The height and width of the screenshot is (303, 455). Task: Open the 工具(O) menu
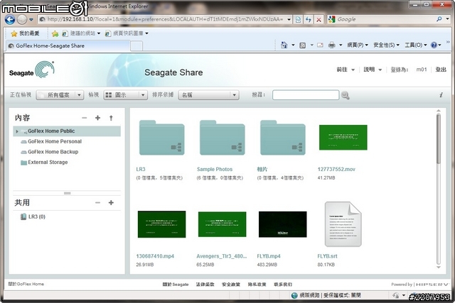[415, 45]
